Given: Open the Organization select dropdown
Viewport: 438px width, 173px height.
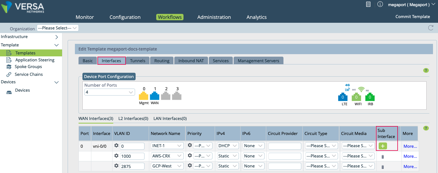Looking at the screenshot, I should 58,28.
